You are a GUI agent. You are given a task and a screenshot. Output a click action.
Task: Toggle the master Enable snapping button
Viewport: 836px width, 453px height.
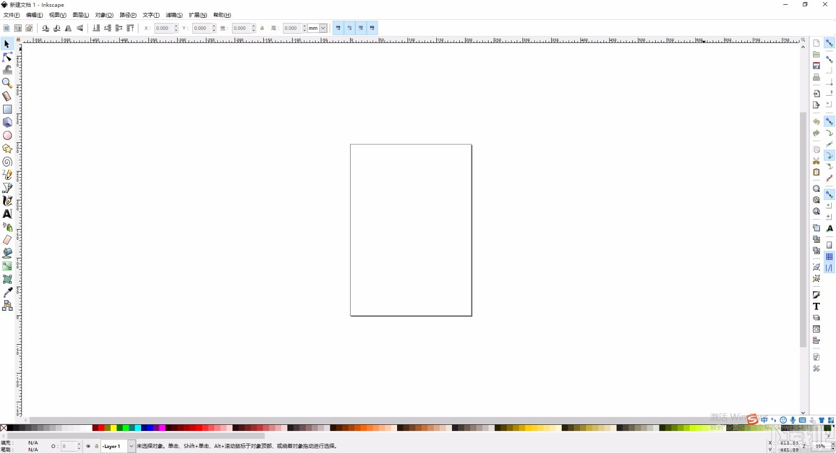click(829, 43)
